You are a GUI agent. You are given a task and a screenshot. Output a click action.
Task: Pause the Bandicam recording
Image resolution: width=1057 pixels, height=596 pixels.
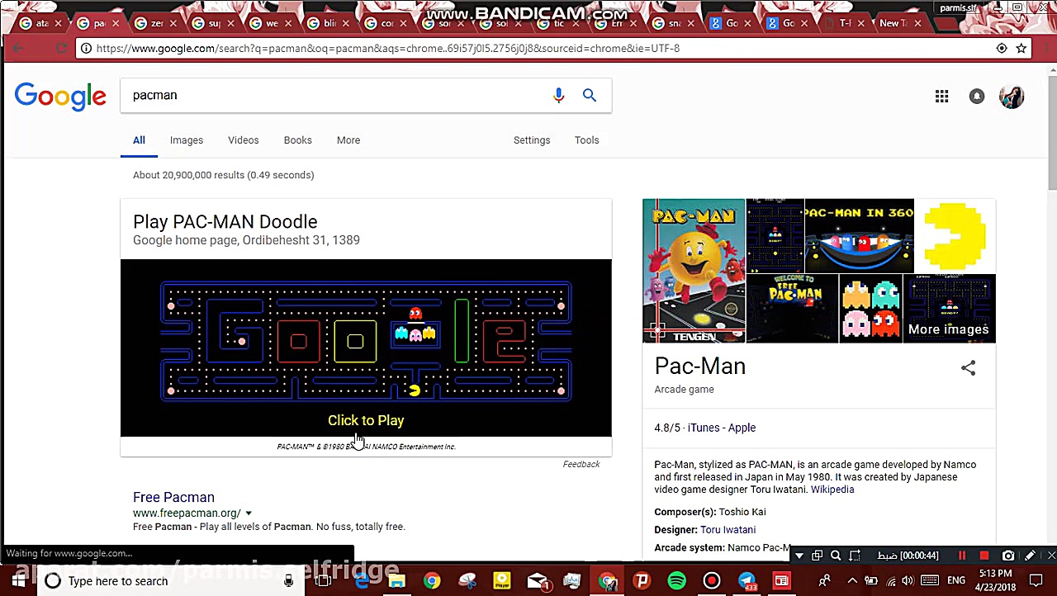click(x=962, y=556)
